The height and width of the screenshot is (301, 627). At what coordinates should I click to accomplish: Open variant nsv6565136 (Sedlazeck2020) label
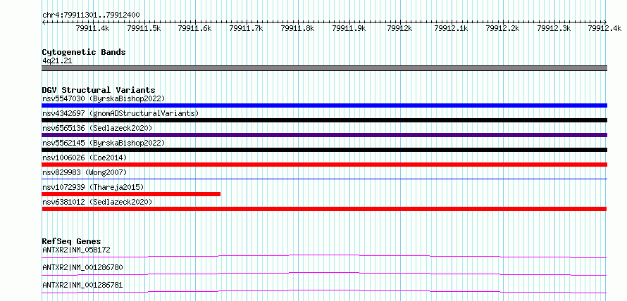(97, 128)
